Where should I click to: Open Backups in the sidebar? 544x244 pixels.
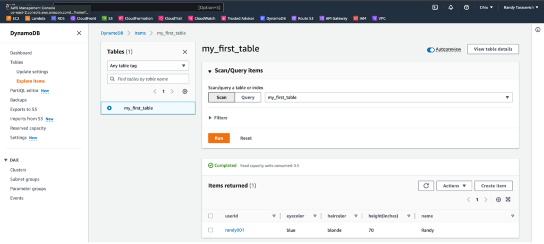[x=19, y=100]
